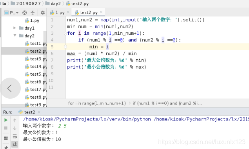Screen dimensions: 249x149
Task: Open test9.py in the project tree
Action: pyautogui.click(x=36, y=105)
